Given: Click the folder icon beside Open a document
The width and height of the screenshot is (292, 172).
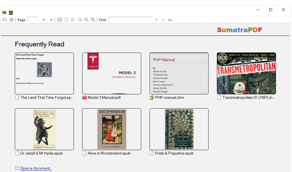Looking at the screenshot, I should (x=17, y=168).
